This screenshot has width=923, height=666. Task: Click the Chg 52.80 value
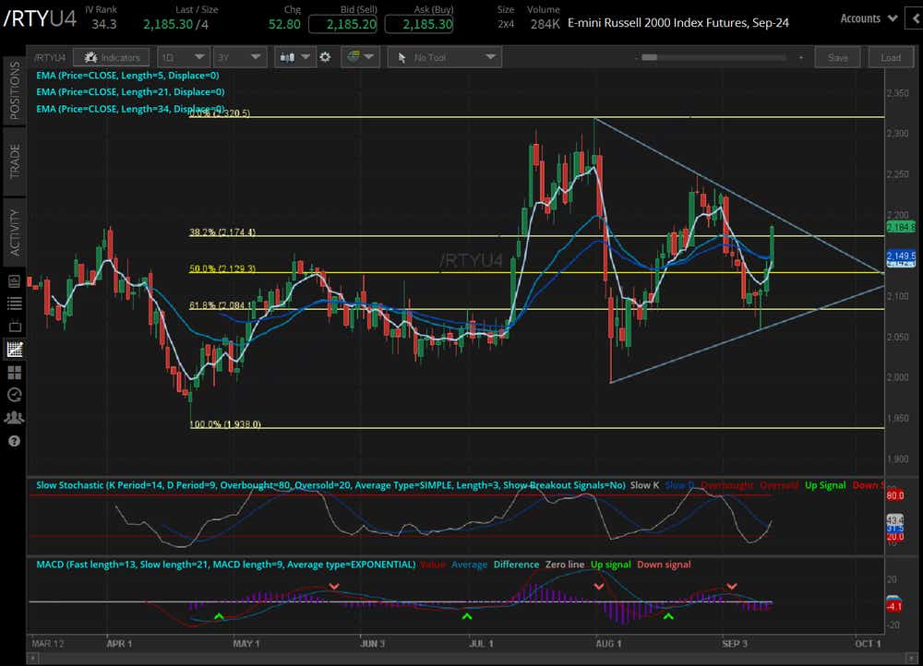(284, 24)
